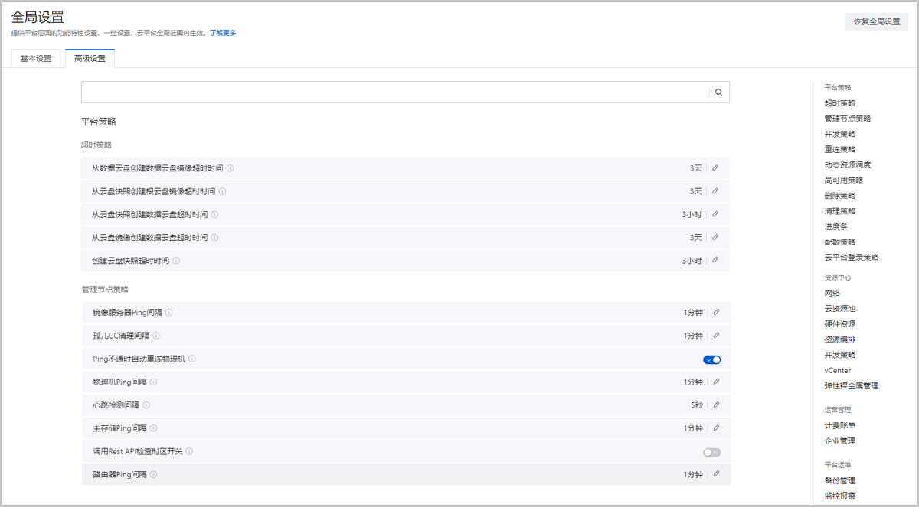Jump to 备份管理 in right navigation
Screen dimensions: 919x507
839,480
